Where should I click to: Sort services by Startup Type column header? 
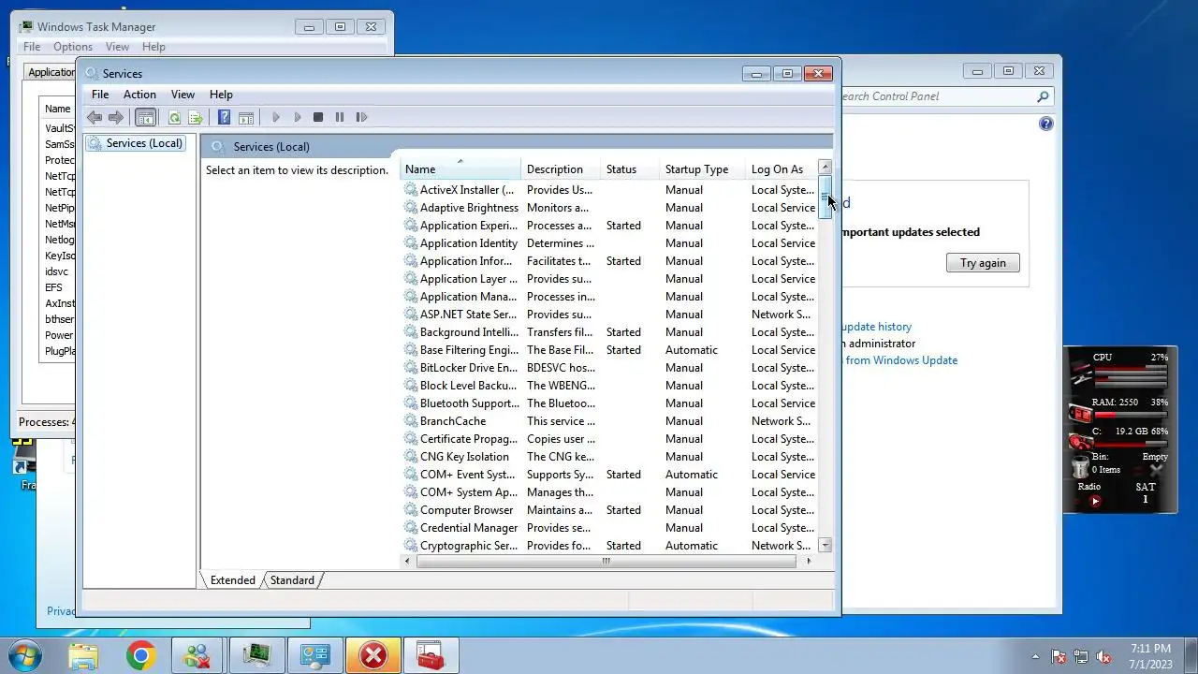703,169
